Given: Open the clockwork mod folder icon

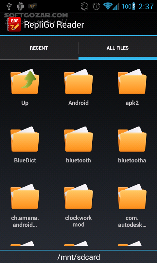Looking at the screenshot, I should pos(78,197).
